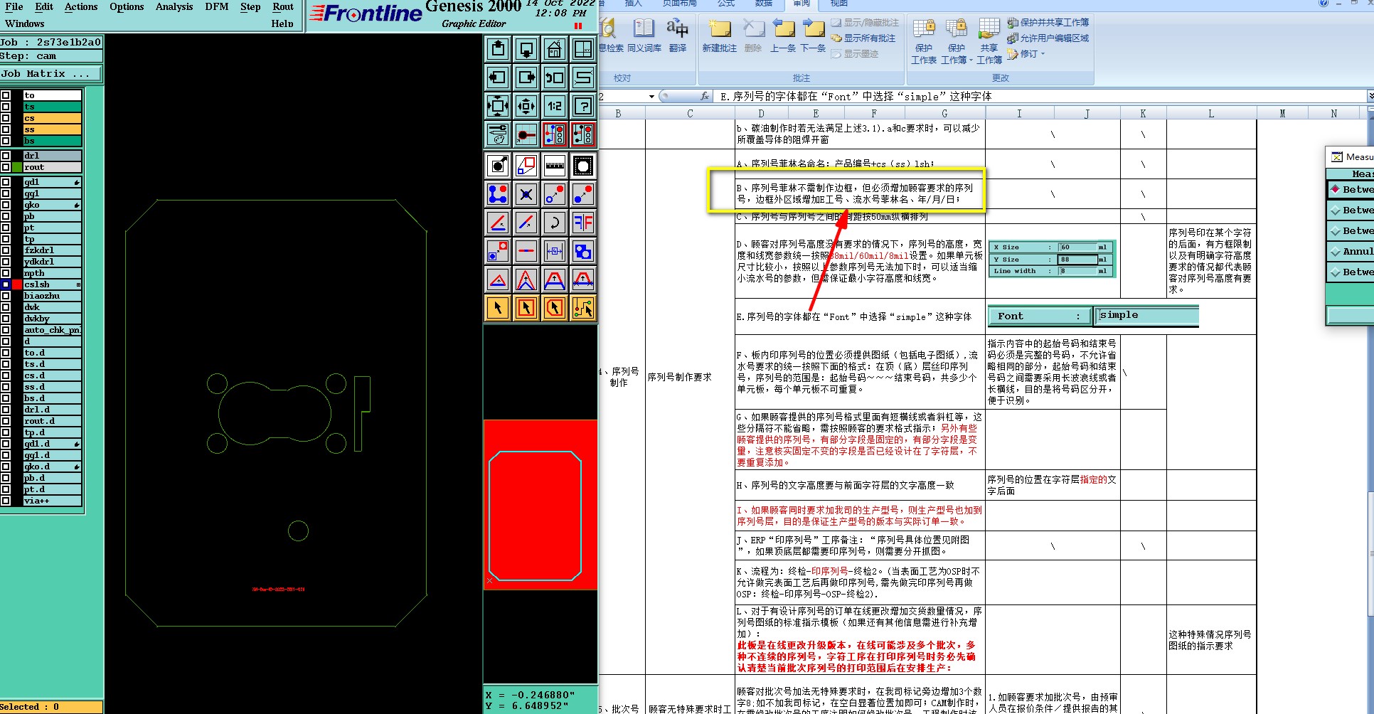Select the ruler measure tool icon
Viewport: 1374px width, 714px height.
point(555,166)
